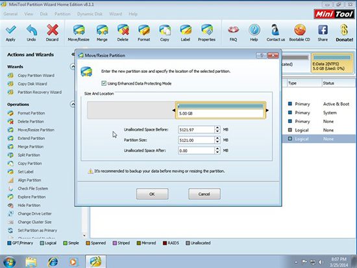Open the Dynamic Disk menu

(x=90, y=14)
